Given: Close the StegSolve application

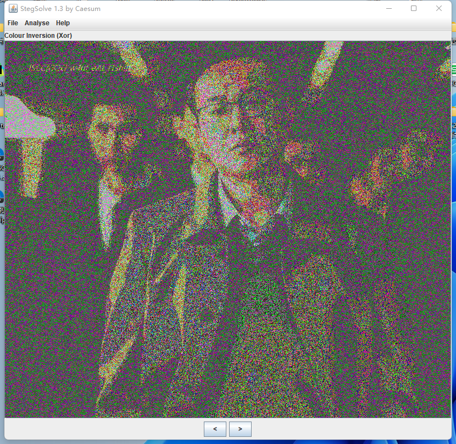Looking at the screenshot, I should pyautogui.click(x=438, y=8).
